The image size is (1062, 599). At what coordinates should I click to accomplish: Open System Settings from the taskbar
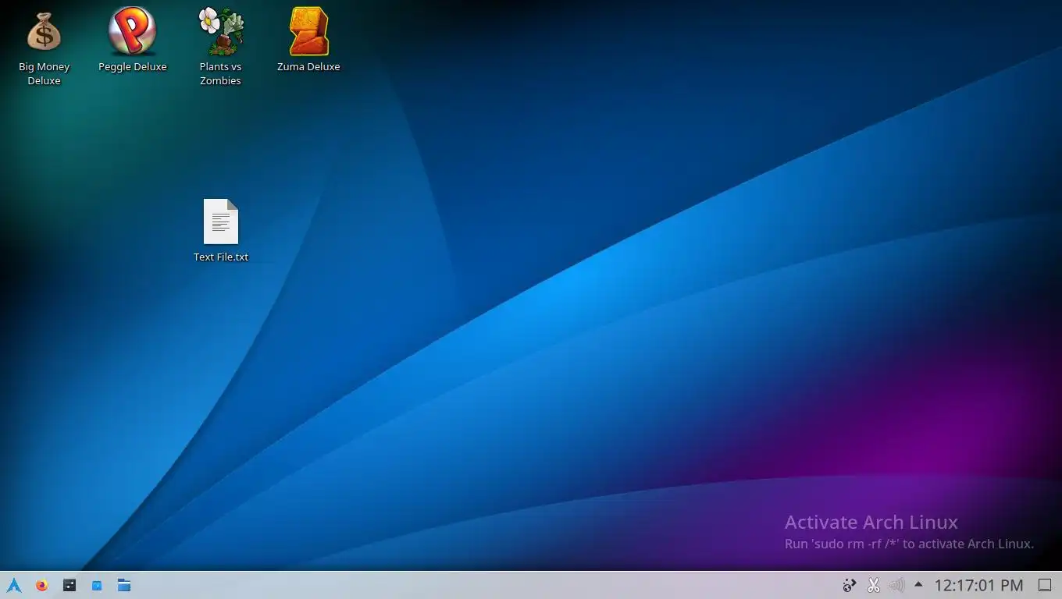click(x=69, y=585)
